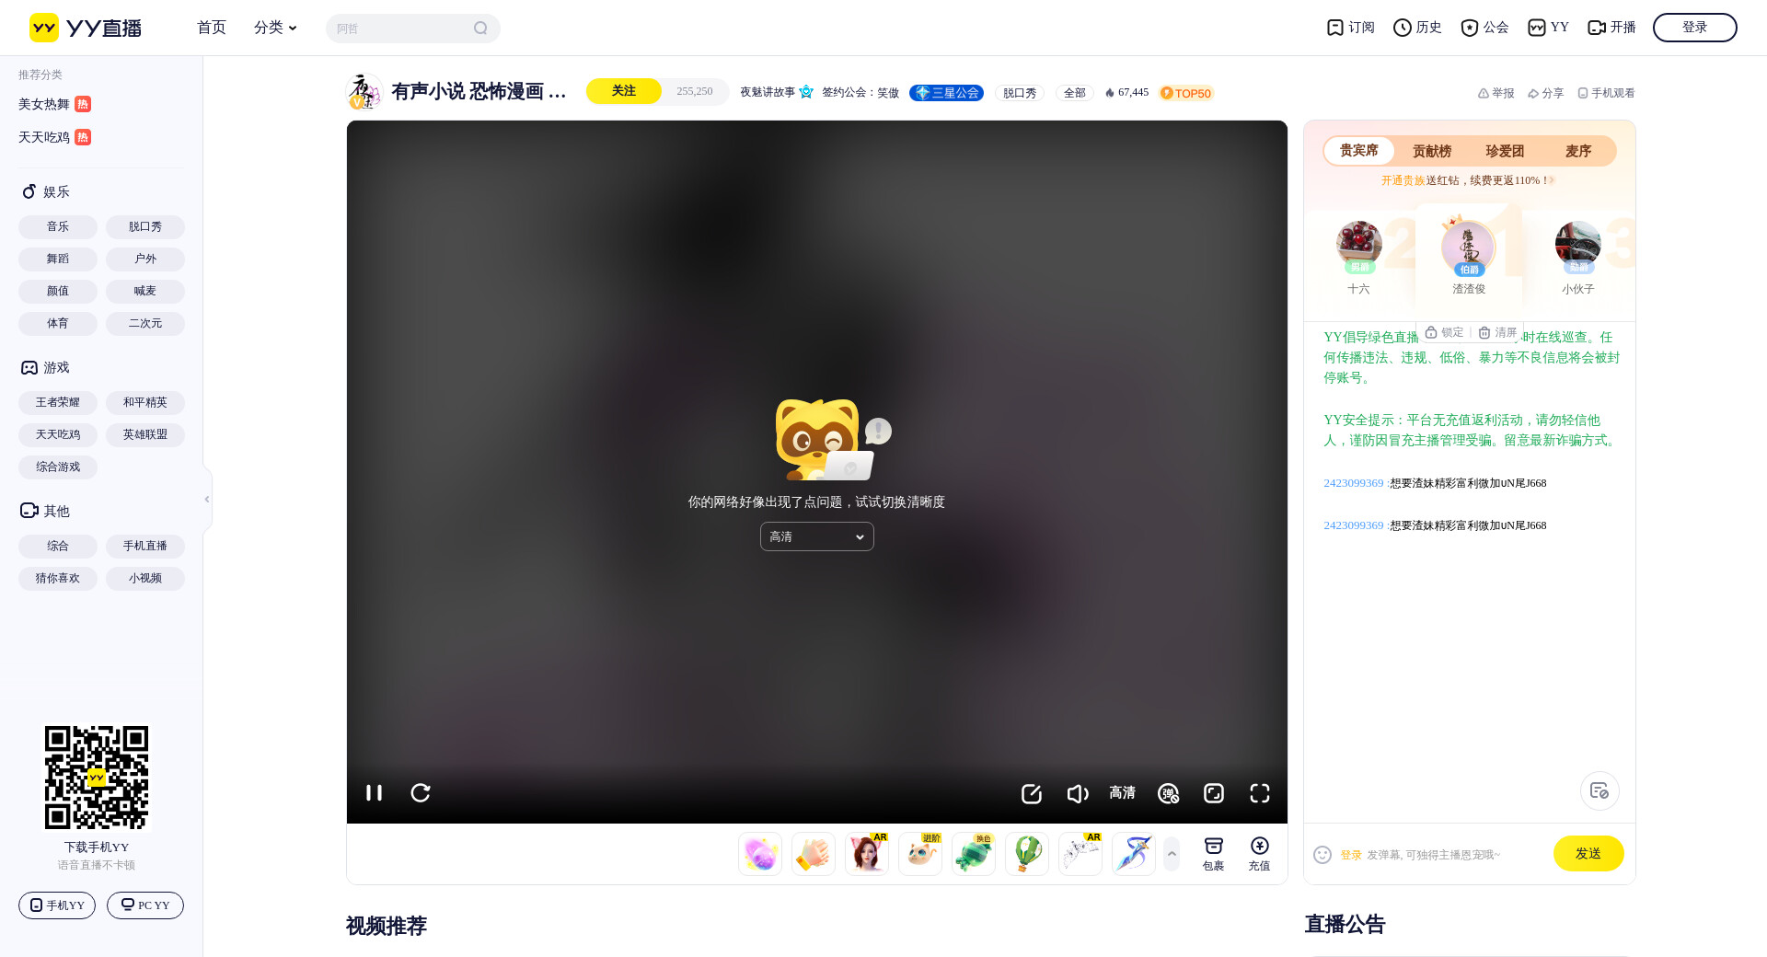The height and width of the screenshot is (957, 1767).
Task: Focus the search input field
Action: coord(401,29)
